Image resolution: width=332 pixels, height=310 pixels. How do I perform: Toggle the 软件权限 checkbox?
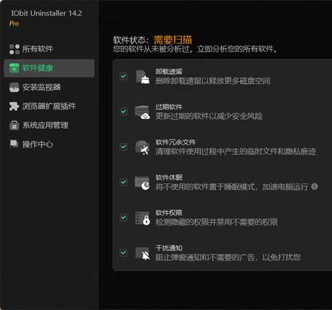coord(124,217)
